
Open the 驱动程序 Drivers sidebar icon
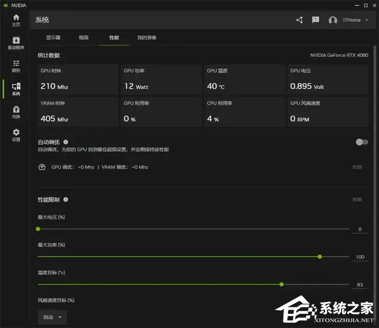coord(16,43)
